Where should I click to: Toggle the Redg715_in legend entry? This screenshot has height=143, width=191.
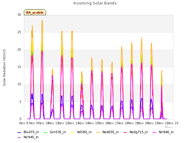[136, 132]
